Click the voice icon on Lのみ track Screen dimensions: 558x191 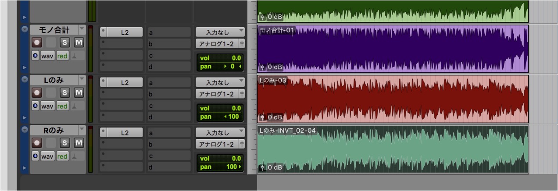(x=75, y=106)
